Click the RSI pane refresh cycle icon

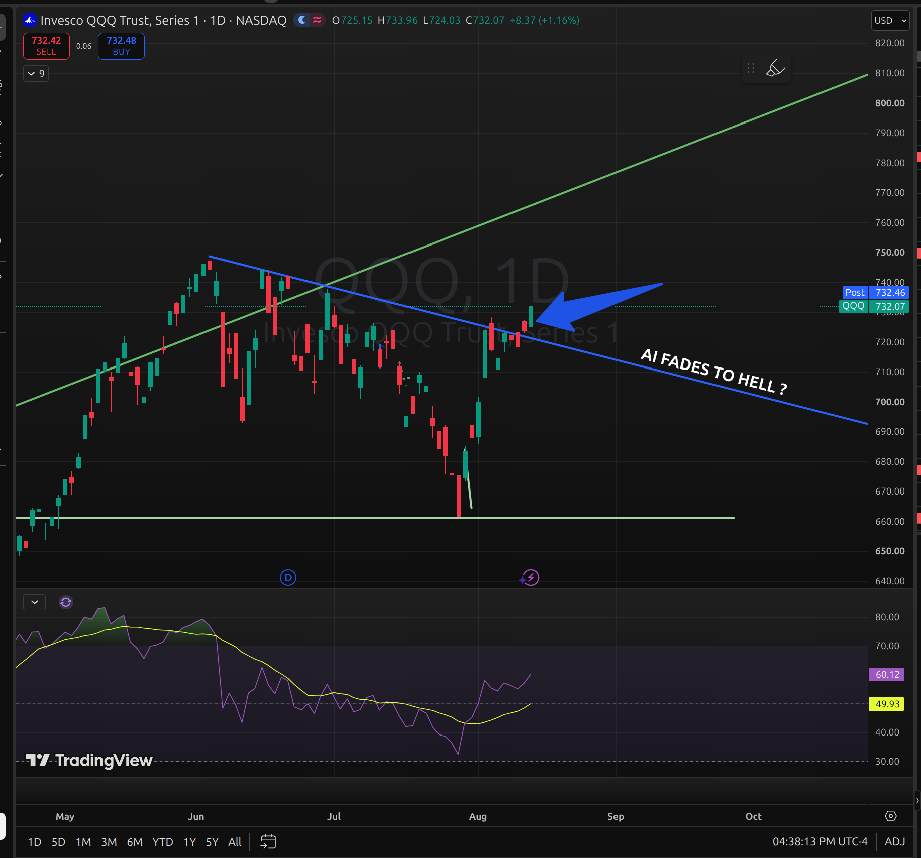pos(66,602)
